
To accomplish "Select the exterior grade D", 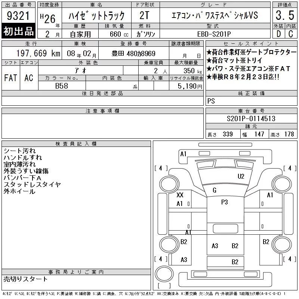I will point(279,34).
